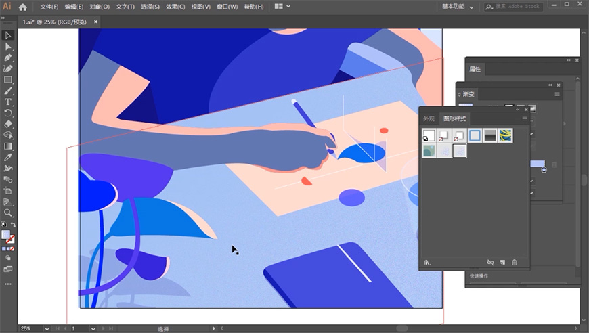The image size is (589, 333).
Task: Open 效果(C) menu
Action: point(175,7)
